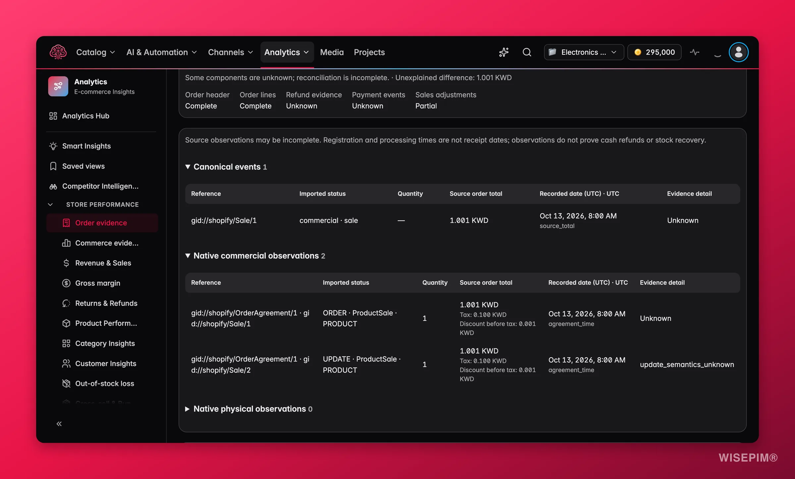The height and width of the screenshot is (479, 795).
Task: Collapse Native commercial observations section
Action: (188, 256)
